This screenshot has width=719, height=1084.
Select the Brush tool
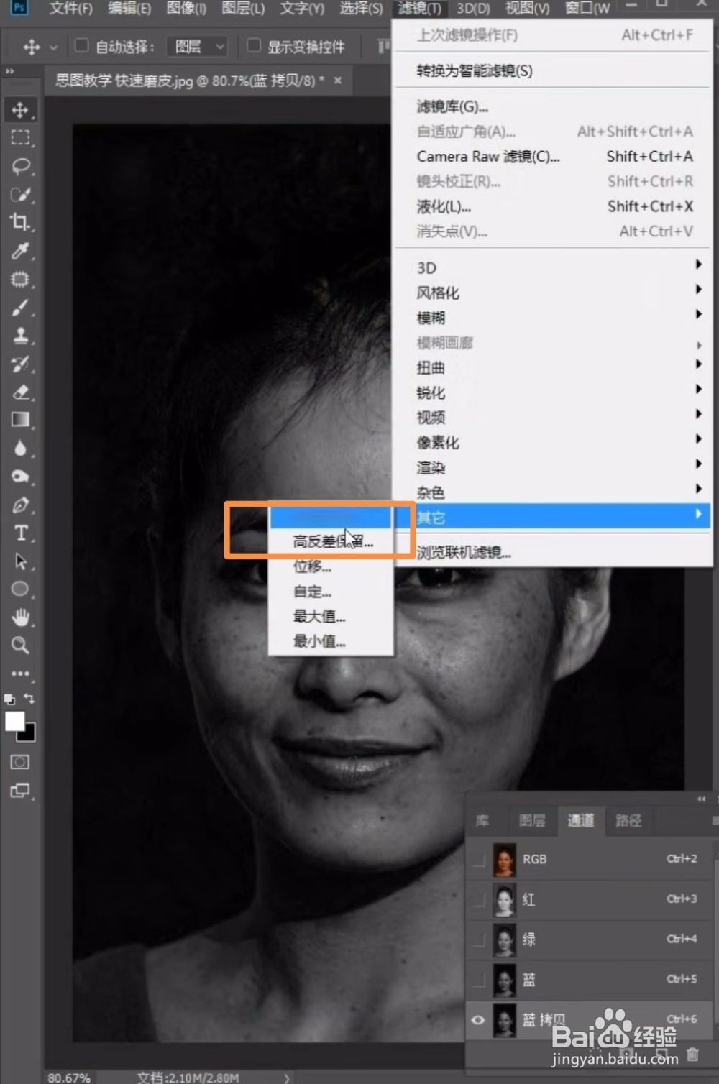coord(20,307)
